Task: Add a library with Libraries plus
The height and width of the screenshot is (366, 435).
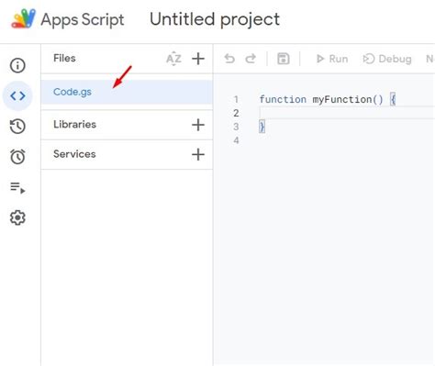Action: [x=198, y=125]
